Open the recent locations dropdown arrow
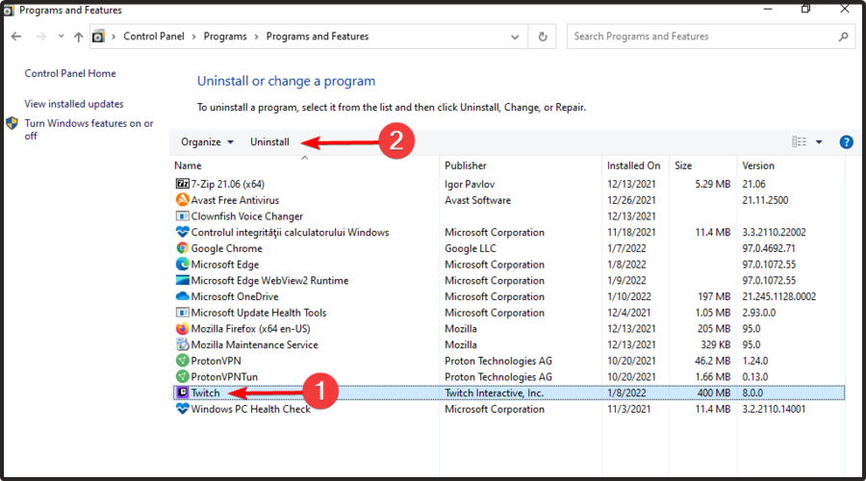 pyautogui.click(x=61, y=37)
